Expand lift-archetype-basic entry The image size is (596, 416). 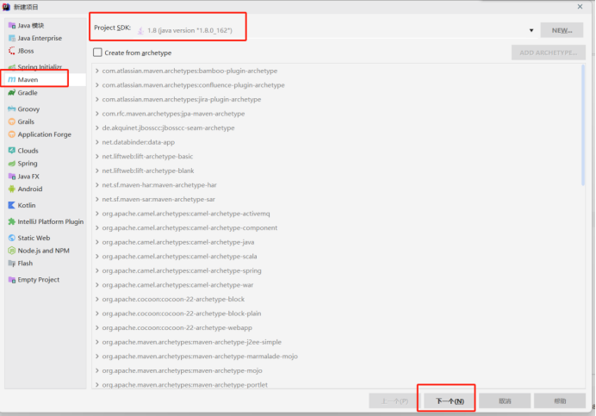[x=97, y=156]
